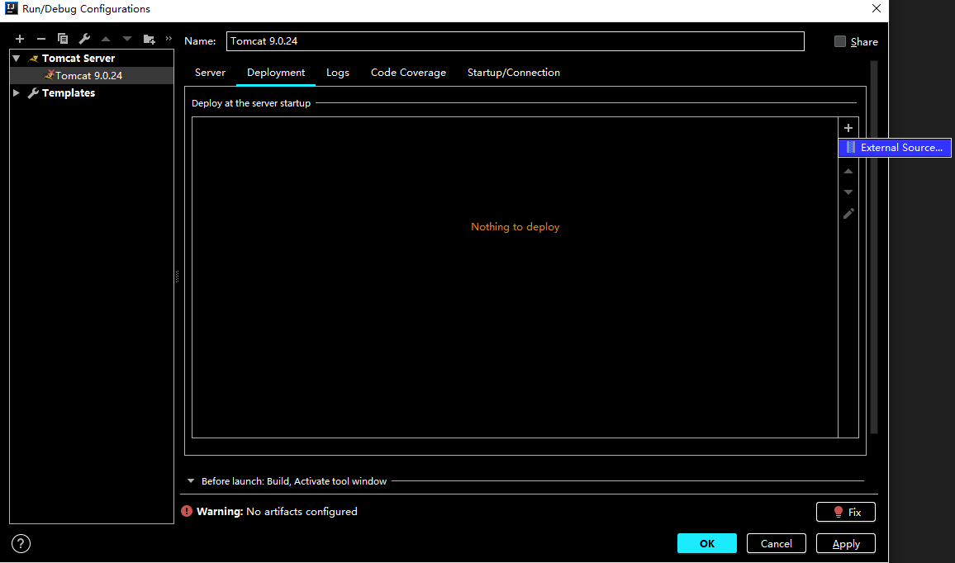Add new configuration with plus icon

(20, 39)
